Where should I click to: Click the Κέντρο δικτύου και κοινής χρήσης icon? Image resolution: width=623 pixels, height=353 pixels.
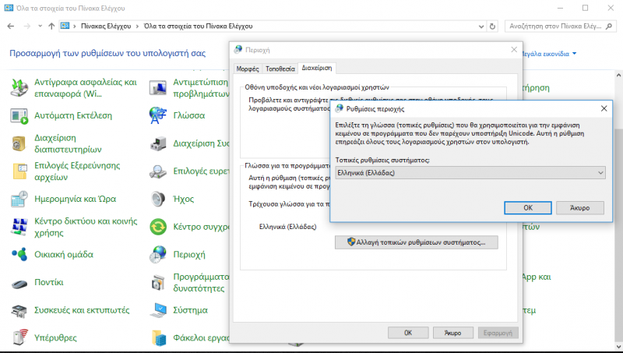pos(19,227)
